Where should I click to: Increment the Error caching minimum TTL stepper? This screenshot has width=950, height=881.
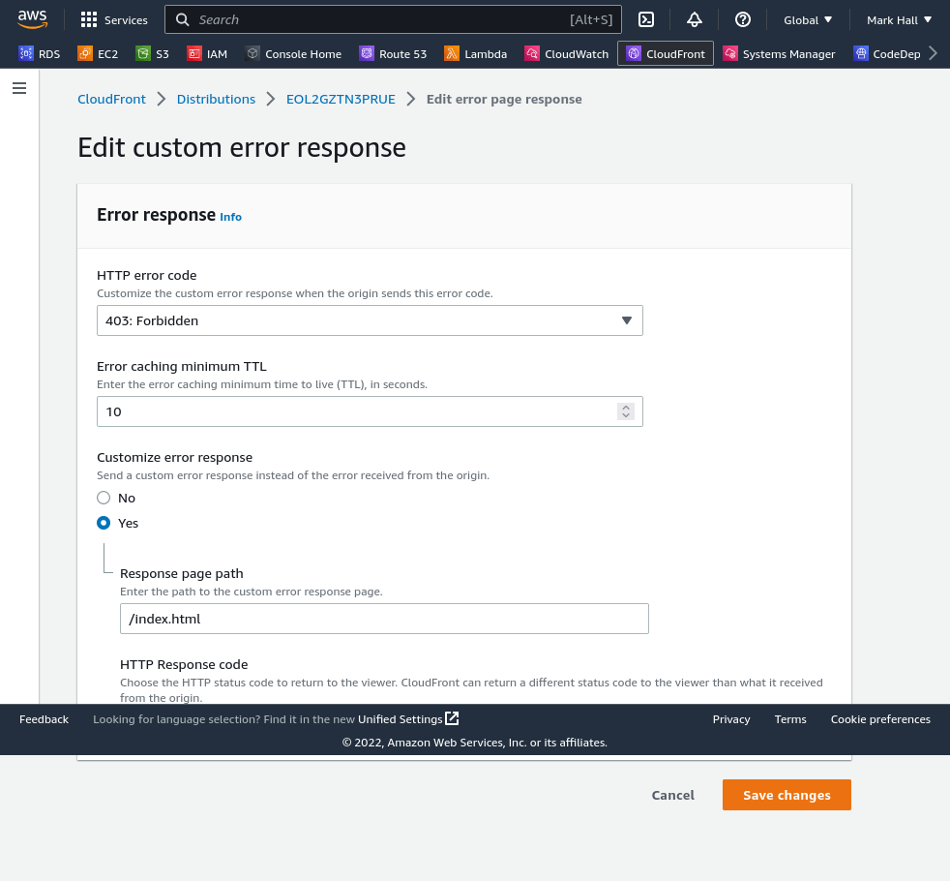626,407
